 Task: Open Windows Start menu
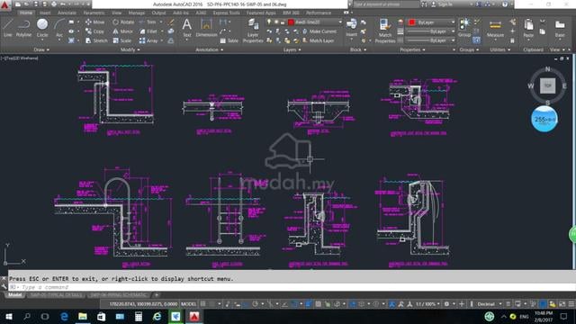pos(8,316)
